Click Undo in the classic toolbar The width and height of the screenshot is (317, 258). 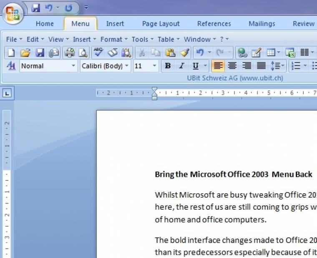click(x=200, y=53)
